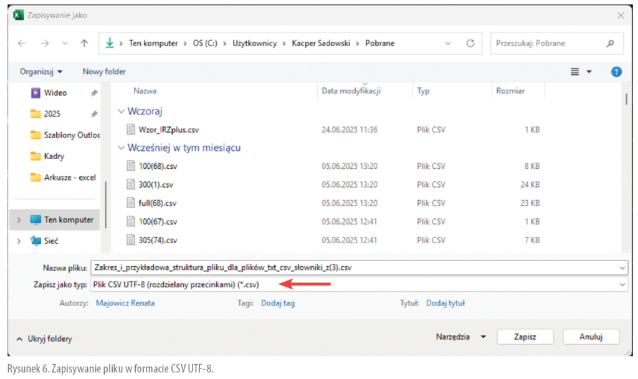Viewport: 638px width, 379px height.
Task: Sort by Data modyfikacji column header
Action: coord(351,91)
